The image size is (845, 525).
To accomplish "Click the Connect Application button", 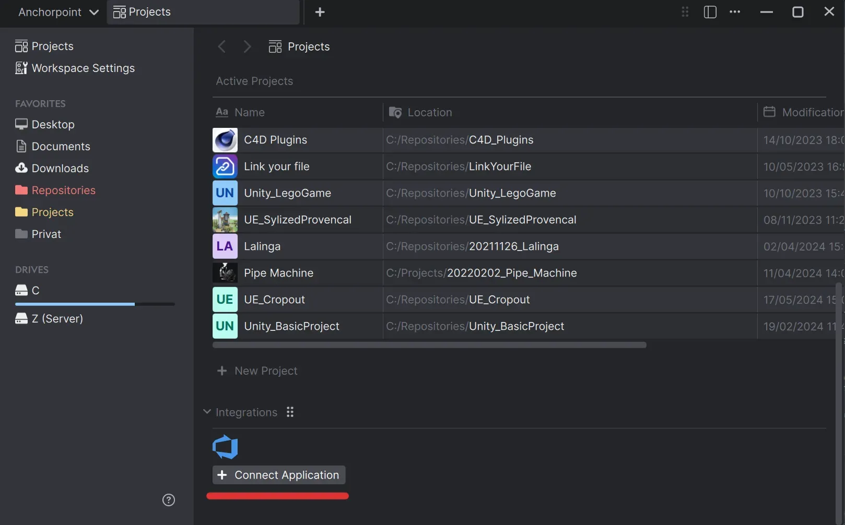I will pyautogui.click(x=278, y=475).
